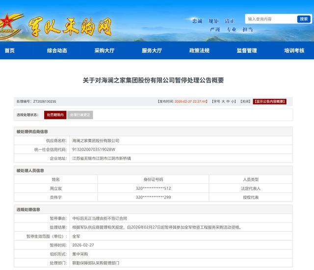This screenshot has height=270, width=314.
Task: Click suspension date 2026-02-27 value
Action: coord(83,245)
